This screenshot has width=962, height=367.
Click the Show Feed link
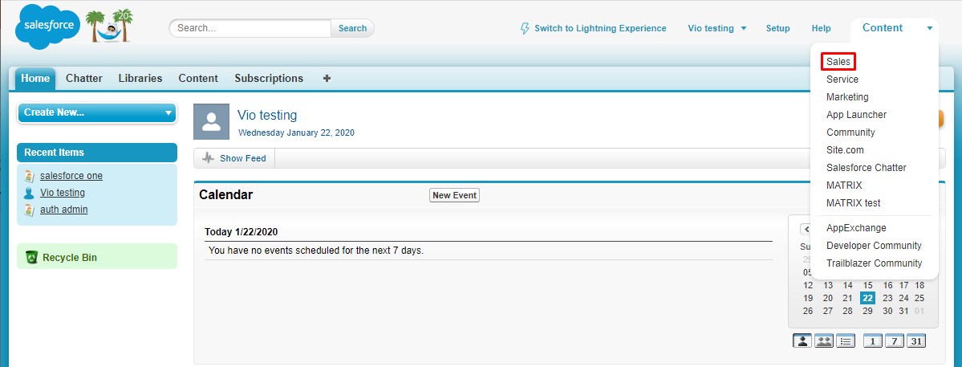(243, 158)
